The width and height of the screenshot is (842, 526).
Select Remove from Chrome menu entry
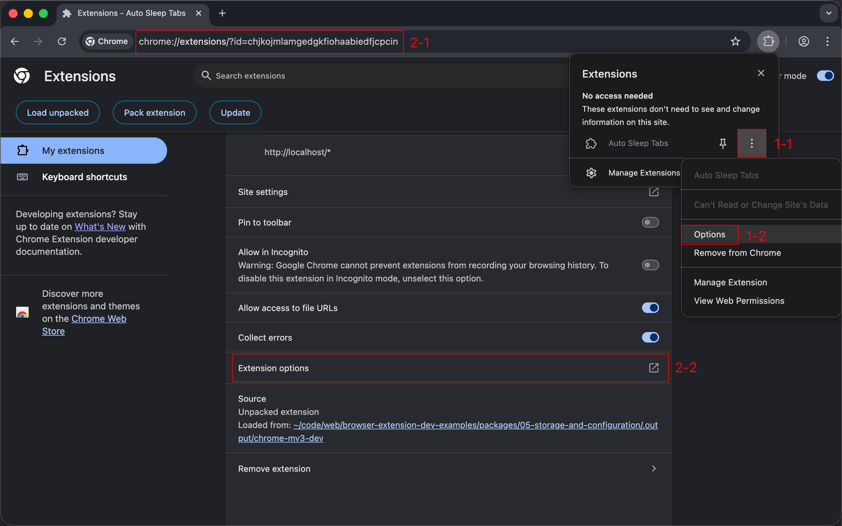[x=737, y=253]
